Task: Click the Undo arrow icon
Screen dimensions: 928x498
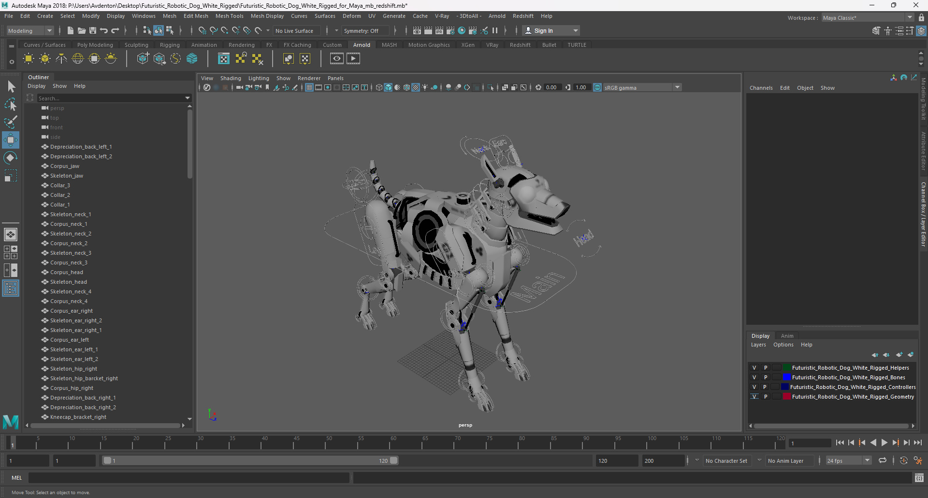Action: (104, 30)
